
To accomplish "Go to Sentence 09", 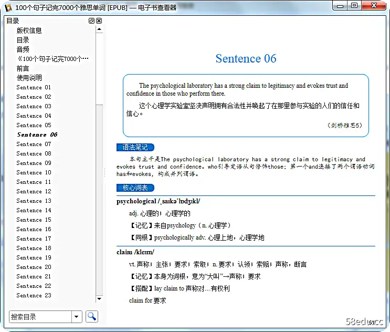I will (34, 163).
